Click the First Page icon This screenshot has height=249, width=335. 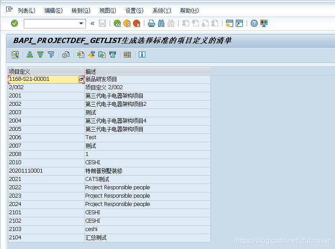(x=186, y=23)
